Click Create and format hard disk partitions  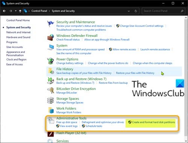pyautogui.click(x=153, y=122)
